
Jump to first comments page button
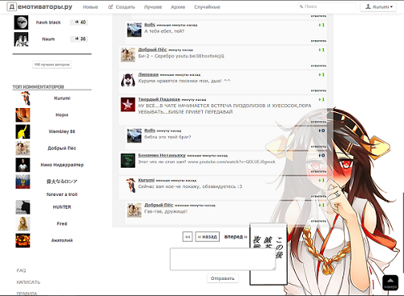pos(187,237)
